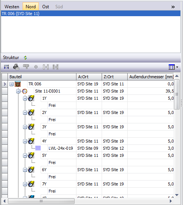Click the pipe fitting icon in the toolbar
The height and width of the screenshot is (205, 183).
click(x=26, y=67)
